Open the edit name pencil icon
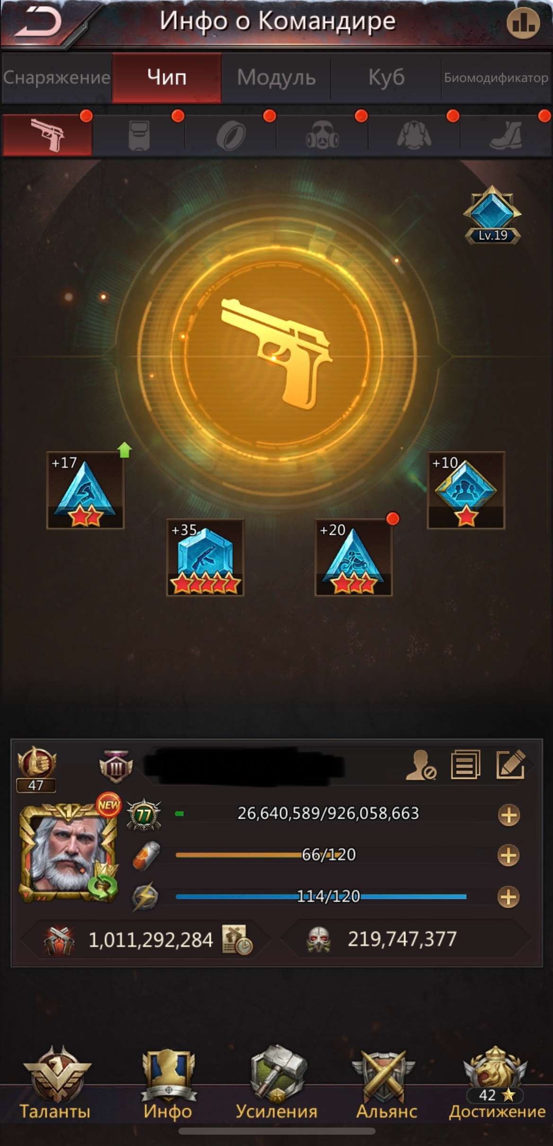This screenshot has width=553, height=1146. point(510,764)
